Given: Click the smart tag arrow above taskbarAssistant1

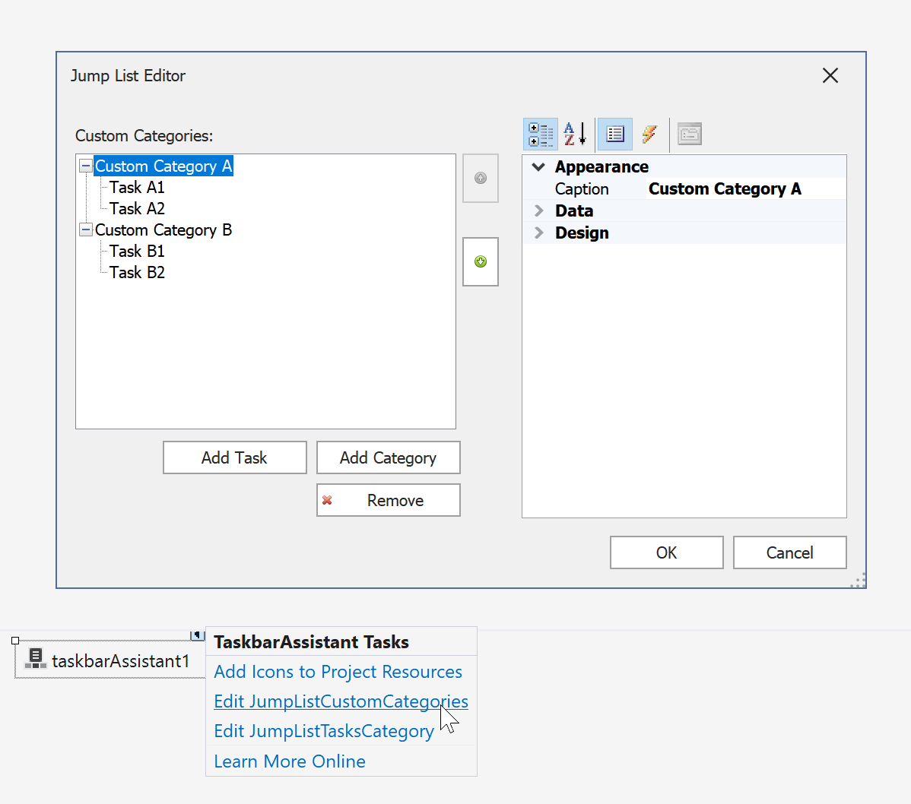Looking at the screenshot, I should [198, 635].
